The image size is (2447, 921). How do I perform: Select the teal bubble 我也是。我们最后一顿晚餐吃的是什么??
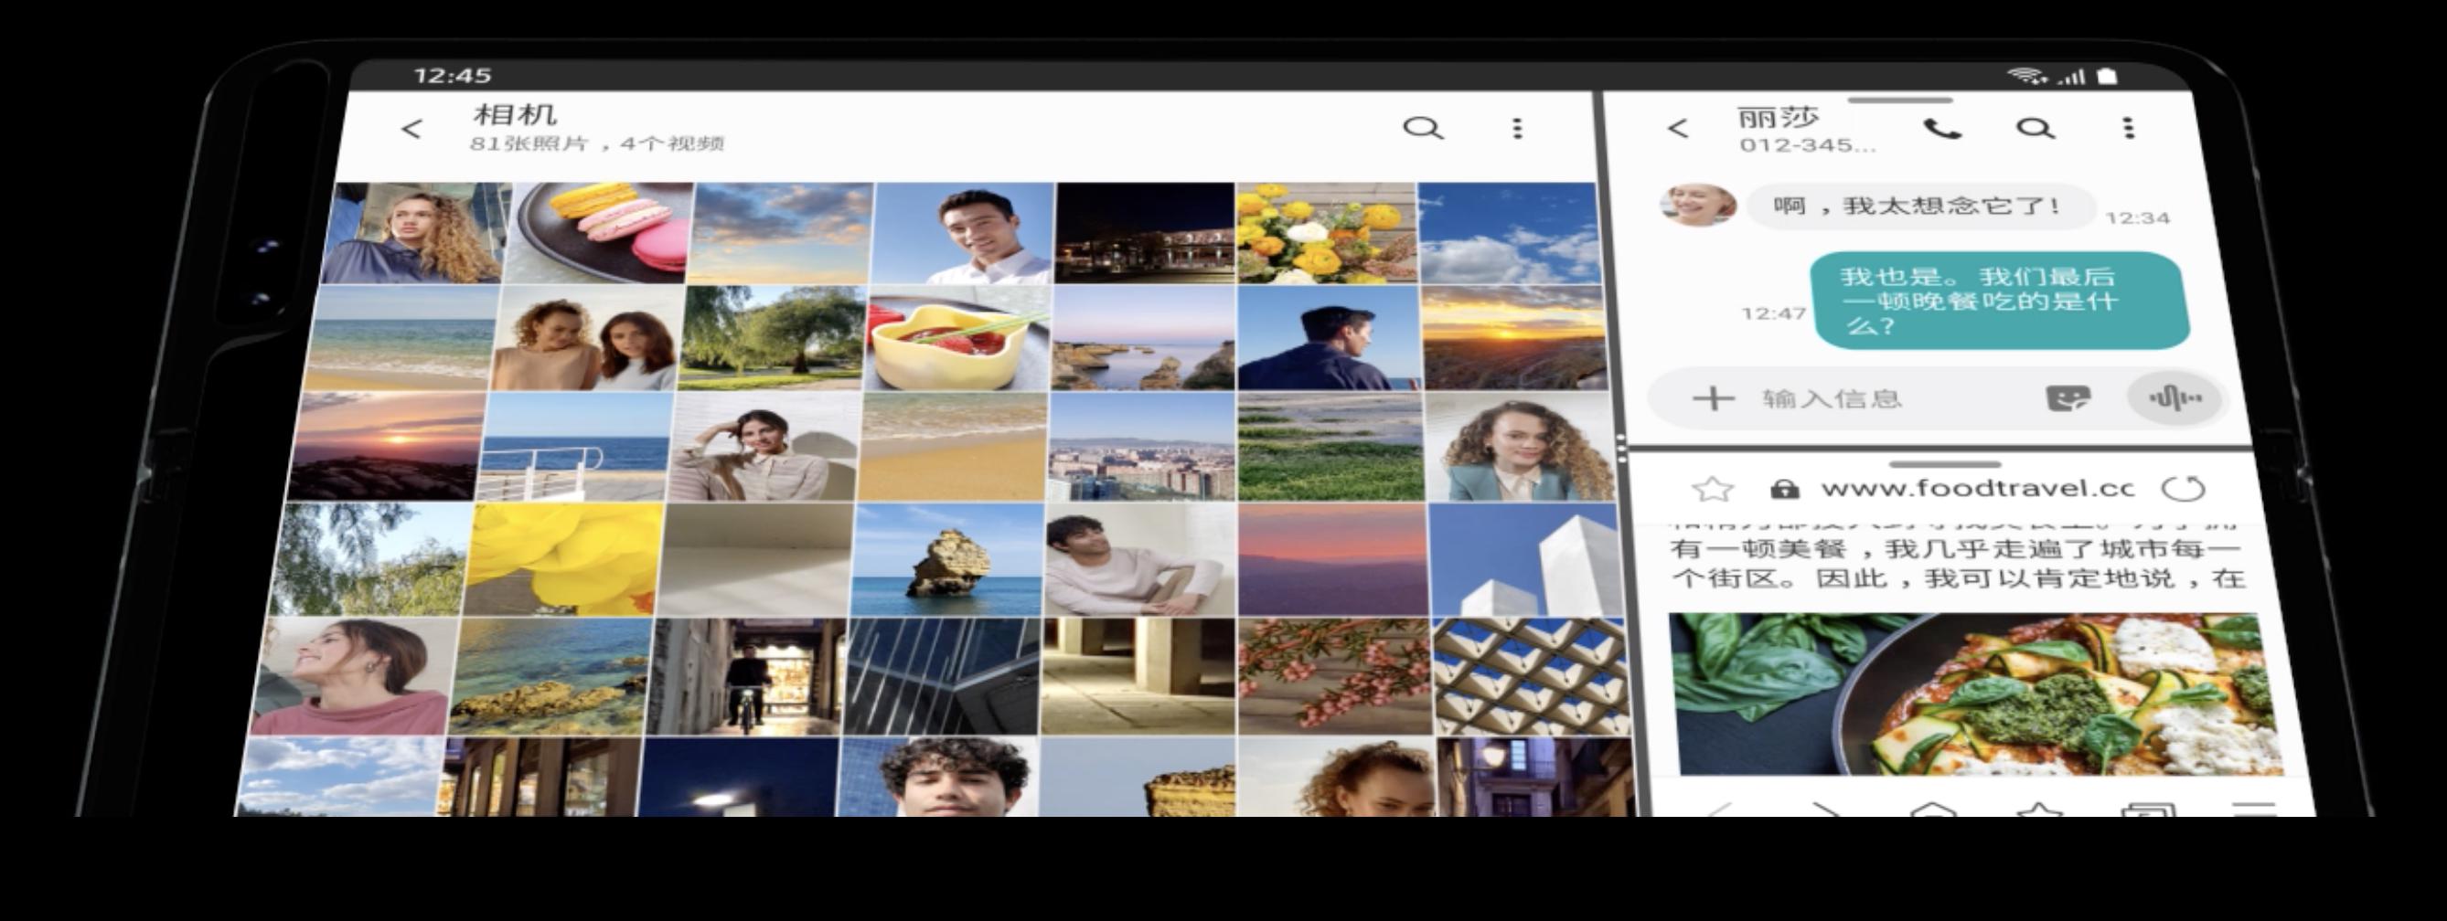pos(1999,301)
